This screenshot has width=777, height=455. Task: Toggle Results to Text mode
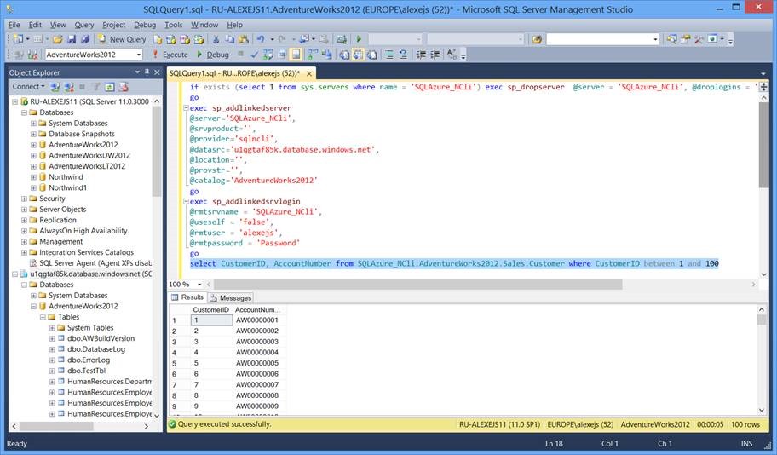[344, 55]
